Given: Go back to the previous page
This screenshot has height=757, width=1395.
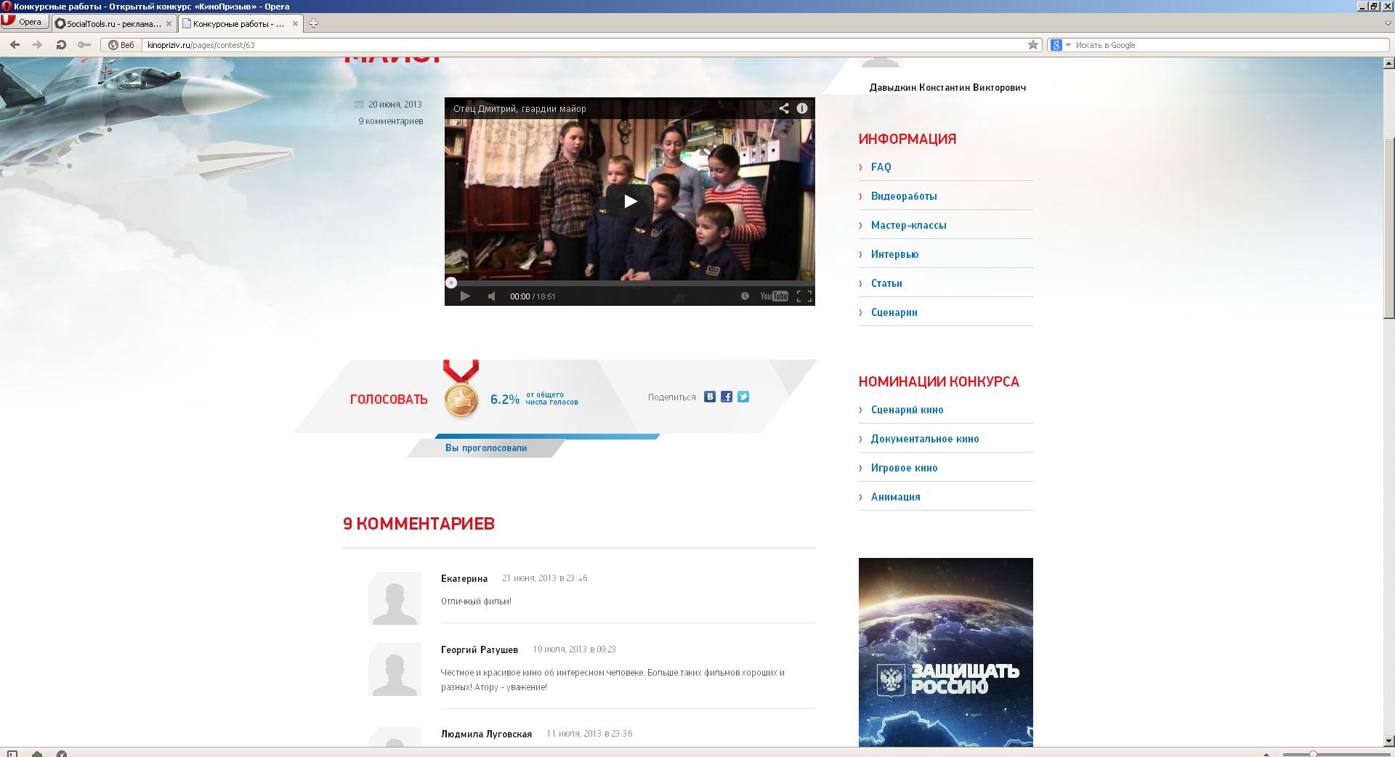Looking at the screenshot, I should pos(15,45).
